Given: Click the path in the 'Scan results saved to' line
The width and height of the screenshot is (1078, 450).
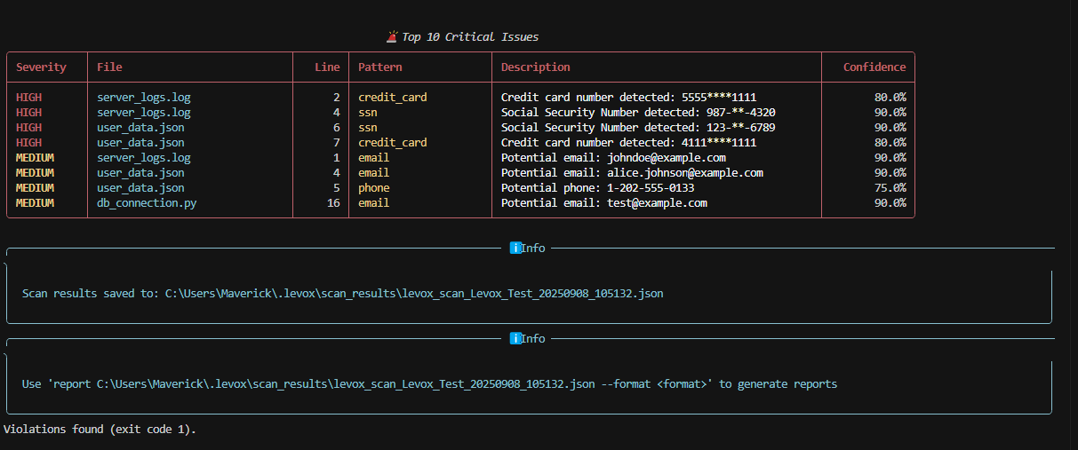Looking at the screenshot, I should coord(414,294).
